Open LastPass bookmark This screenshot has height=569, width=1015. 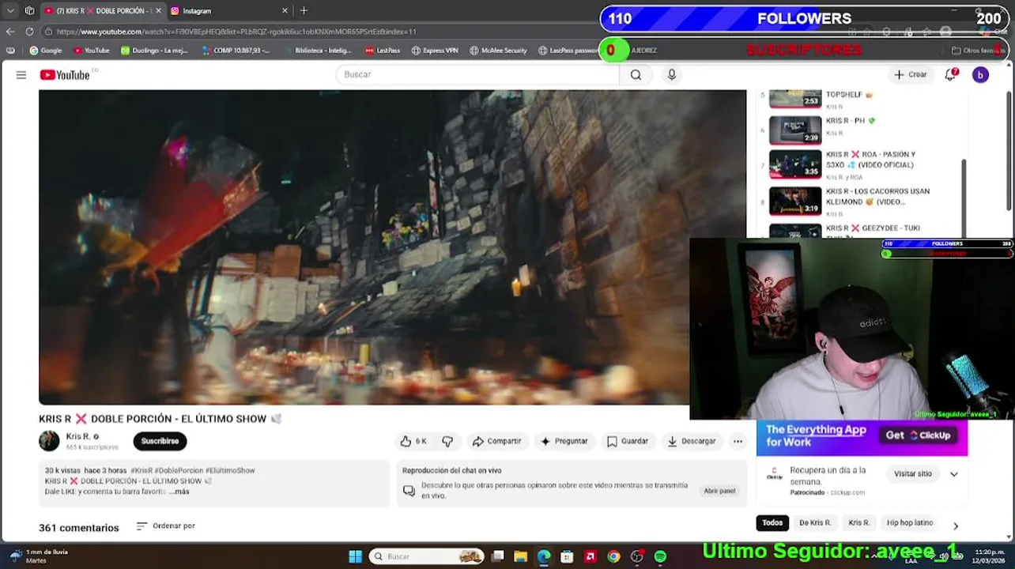(x=383, y=51)
